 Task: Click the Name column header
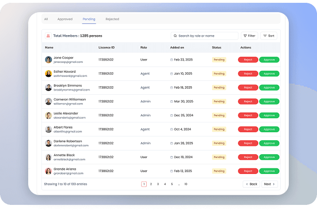(49, 47)
